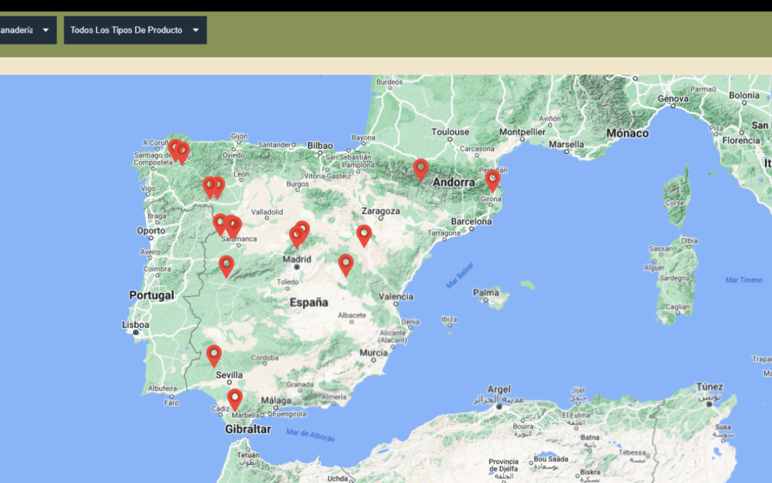
Task: Click the map pin west of Andorra
Action: pyautogui.click(x=420, y=170)
